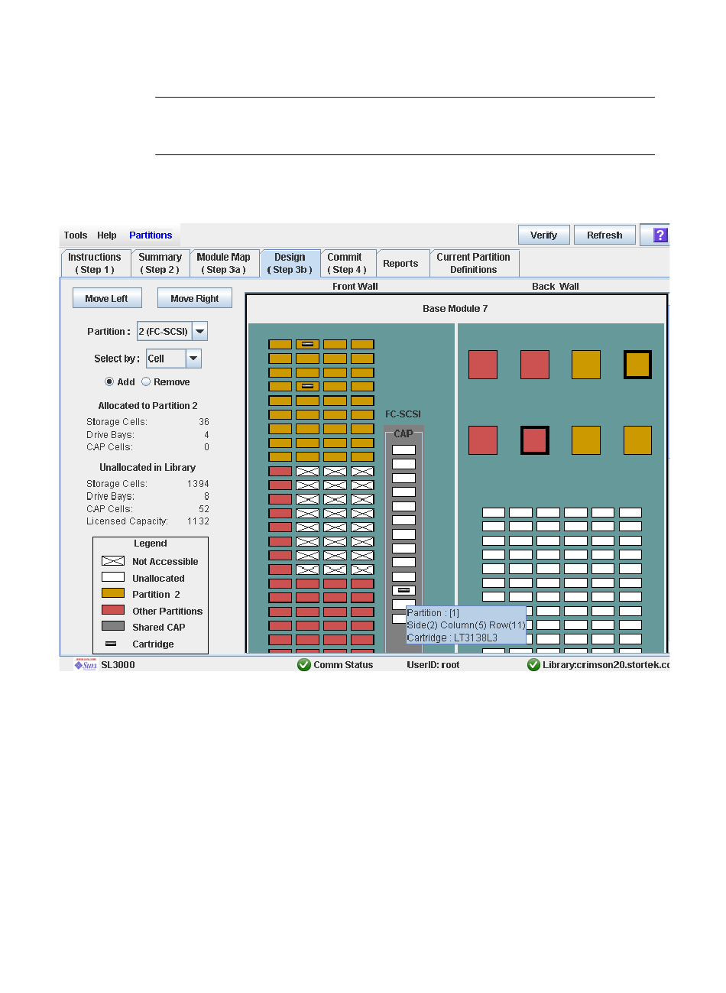Click the Other Partitions red legend swatch
Image resolution: width=726 pixels, height=993 pixels.
point(113,611)
